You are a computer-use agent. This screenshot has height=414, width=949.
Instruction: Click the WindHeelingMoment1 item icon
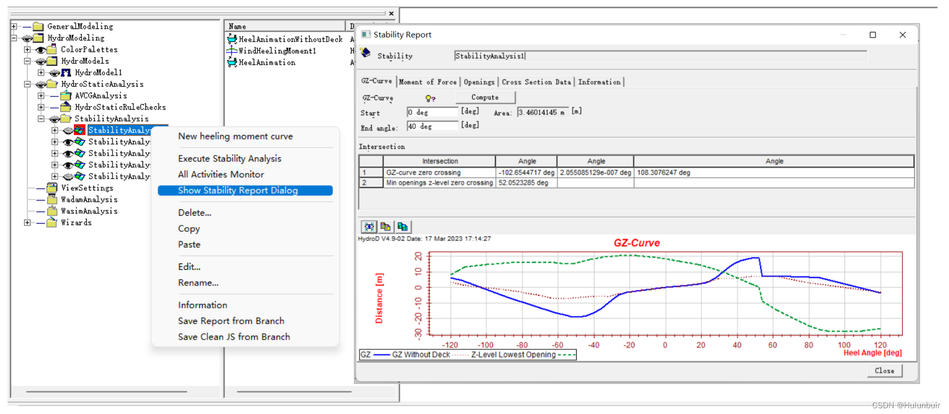point(232,51)
